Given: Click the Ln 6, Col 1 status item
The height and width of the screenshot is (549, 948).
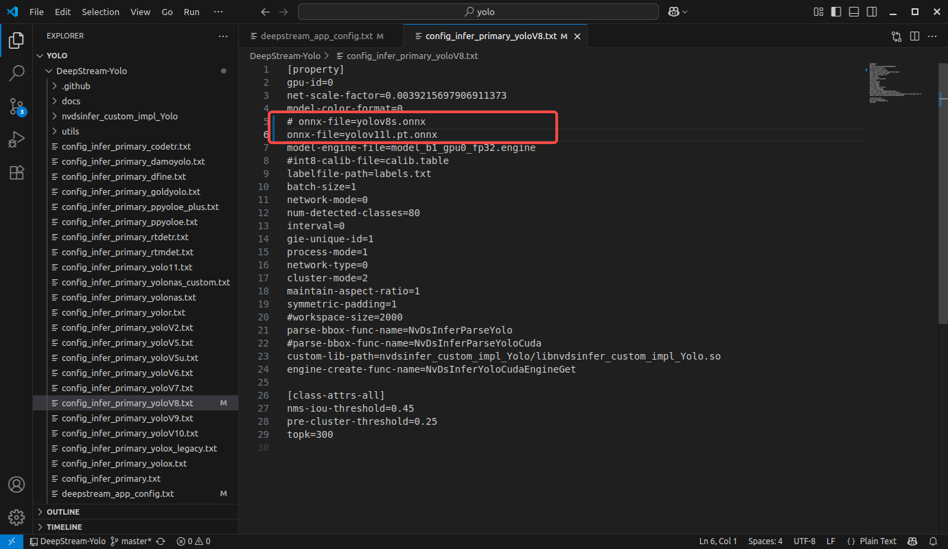Looking at the screenshot, I should 718,541.
